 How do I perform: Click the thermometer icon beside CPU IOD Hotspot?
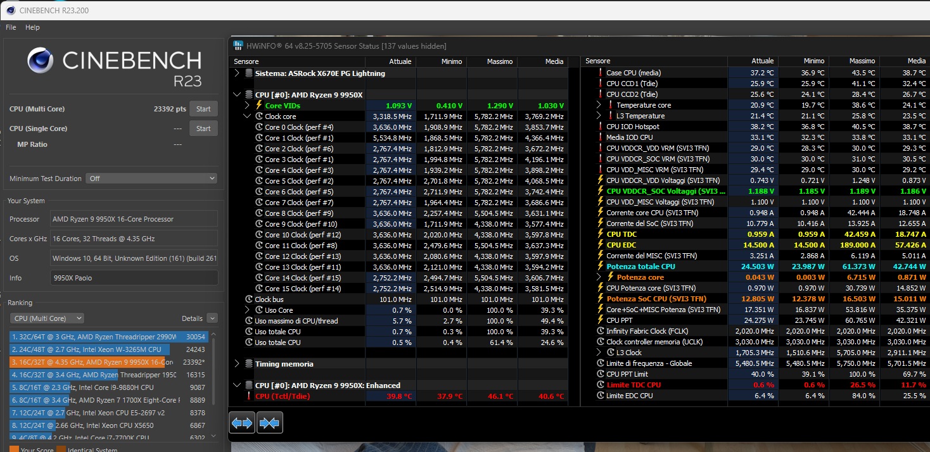601,127
